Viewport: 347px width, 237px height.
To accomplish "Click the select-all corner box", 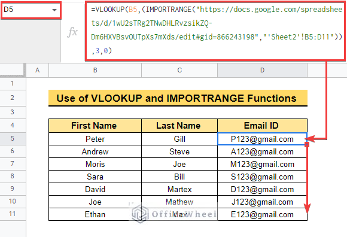I will pyautogui.click(x=13, y=70).
